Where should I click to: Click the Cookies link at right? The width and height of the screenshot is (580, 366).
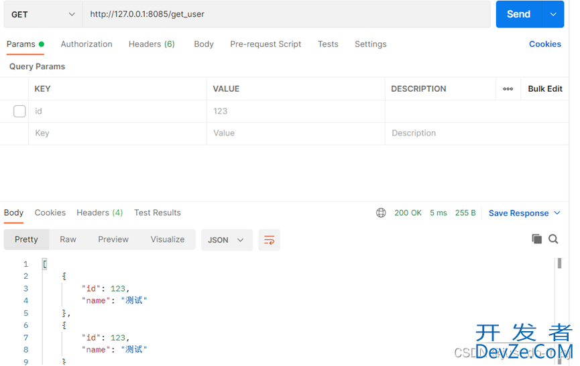point(545,44)
